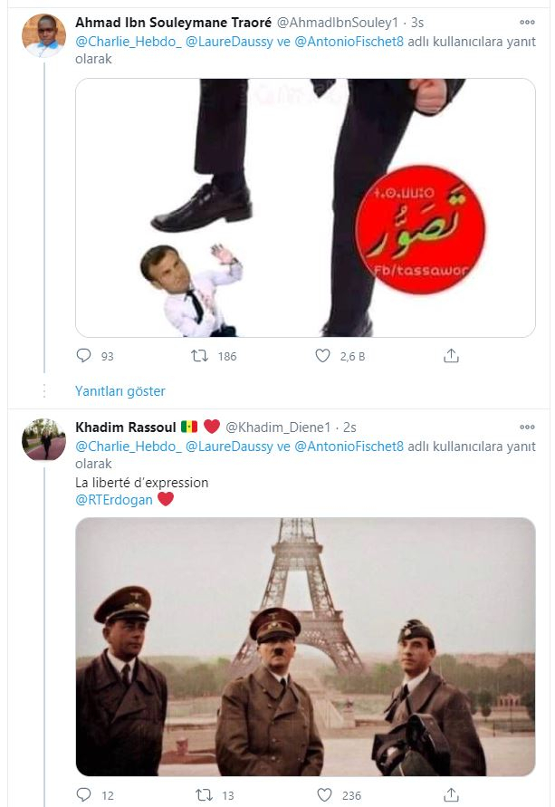The image size is (555, 807).
Task: Share Khadim's tweet via the share icon
Action: [x=451, y=795]
